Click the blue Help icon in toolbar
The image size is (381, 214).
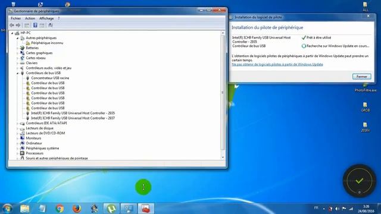click(35, 25)
